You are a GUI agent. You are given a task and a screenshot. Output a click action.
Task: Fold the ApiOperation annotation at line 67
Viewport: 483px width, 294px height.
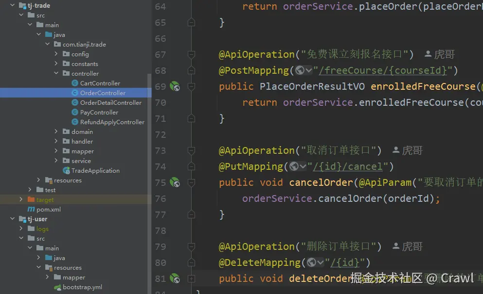click(x=191, y=54)
